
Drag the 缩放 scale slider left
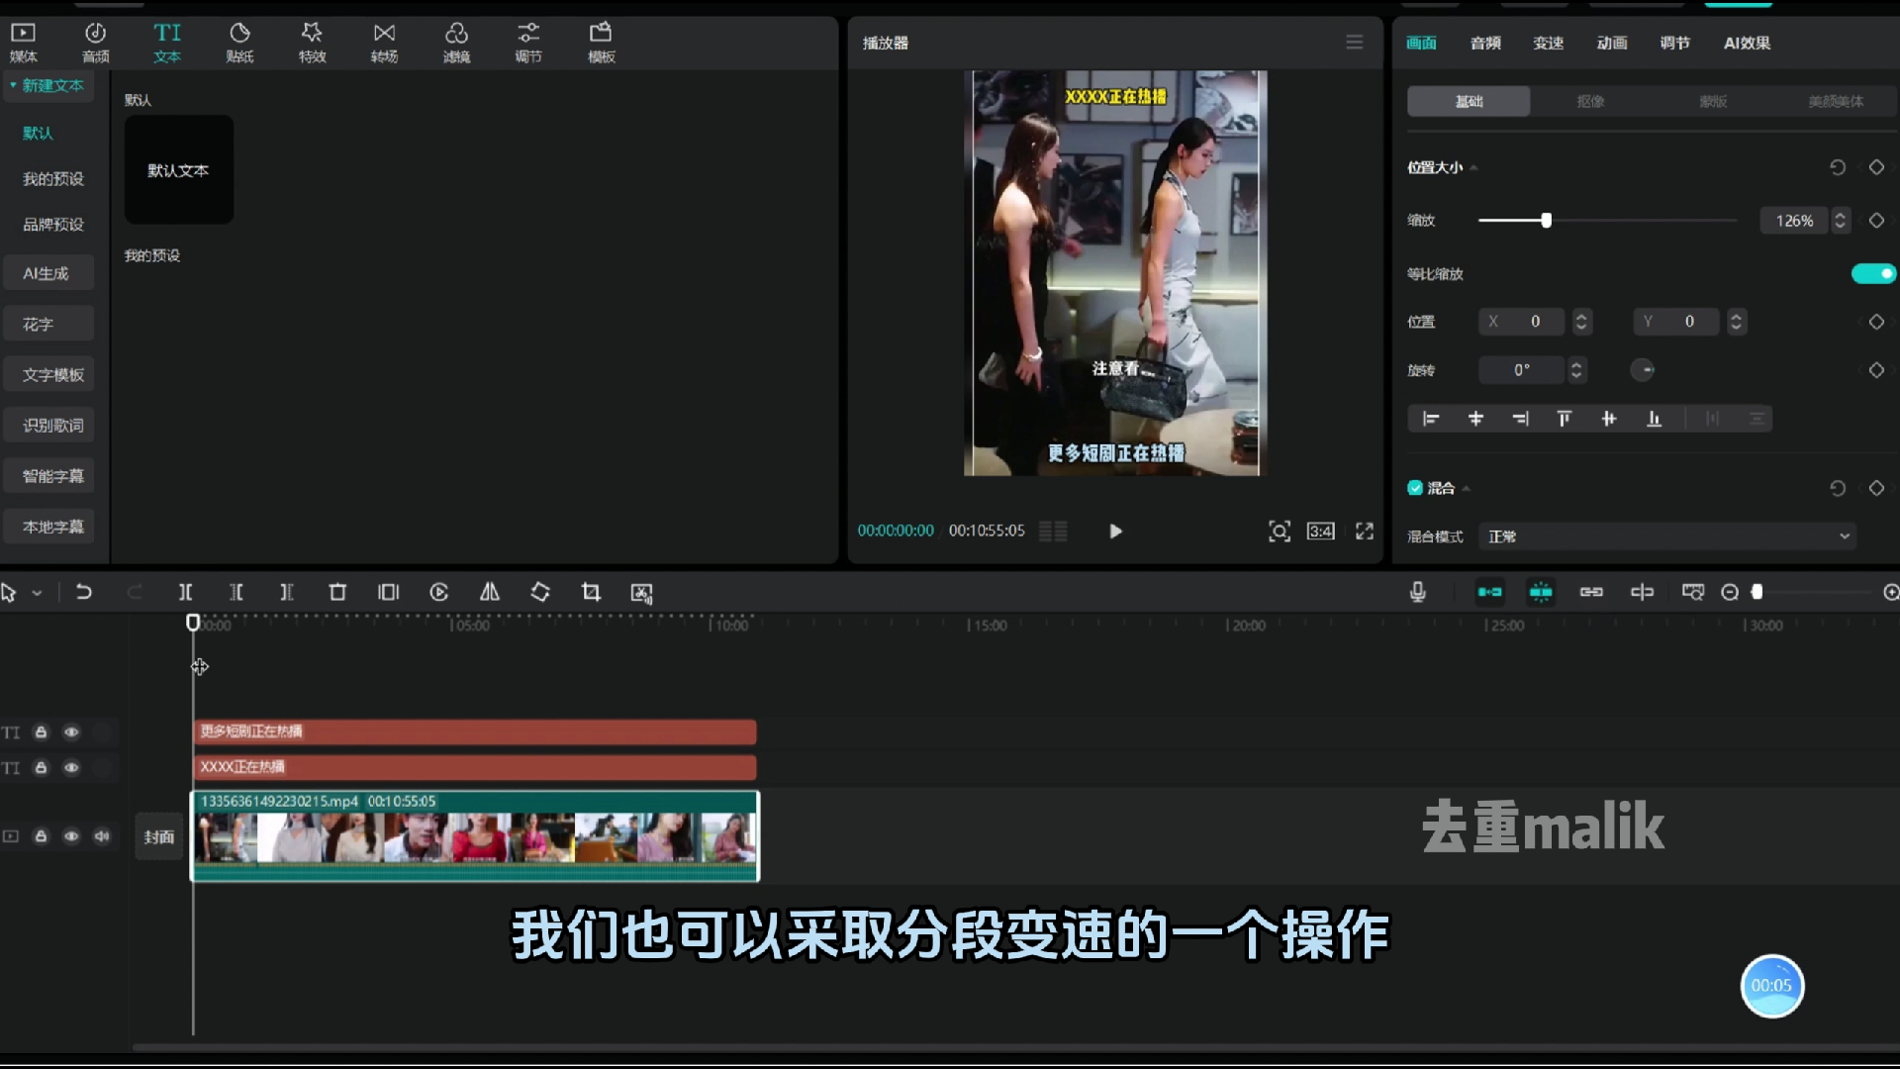click(x=1545, y=221)
